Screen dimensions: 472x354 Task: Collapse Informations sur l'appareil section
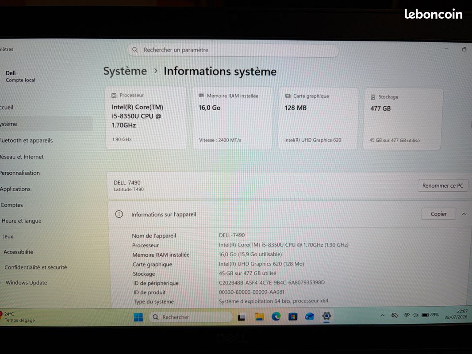point(464,214)
